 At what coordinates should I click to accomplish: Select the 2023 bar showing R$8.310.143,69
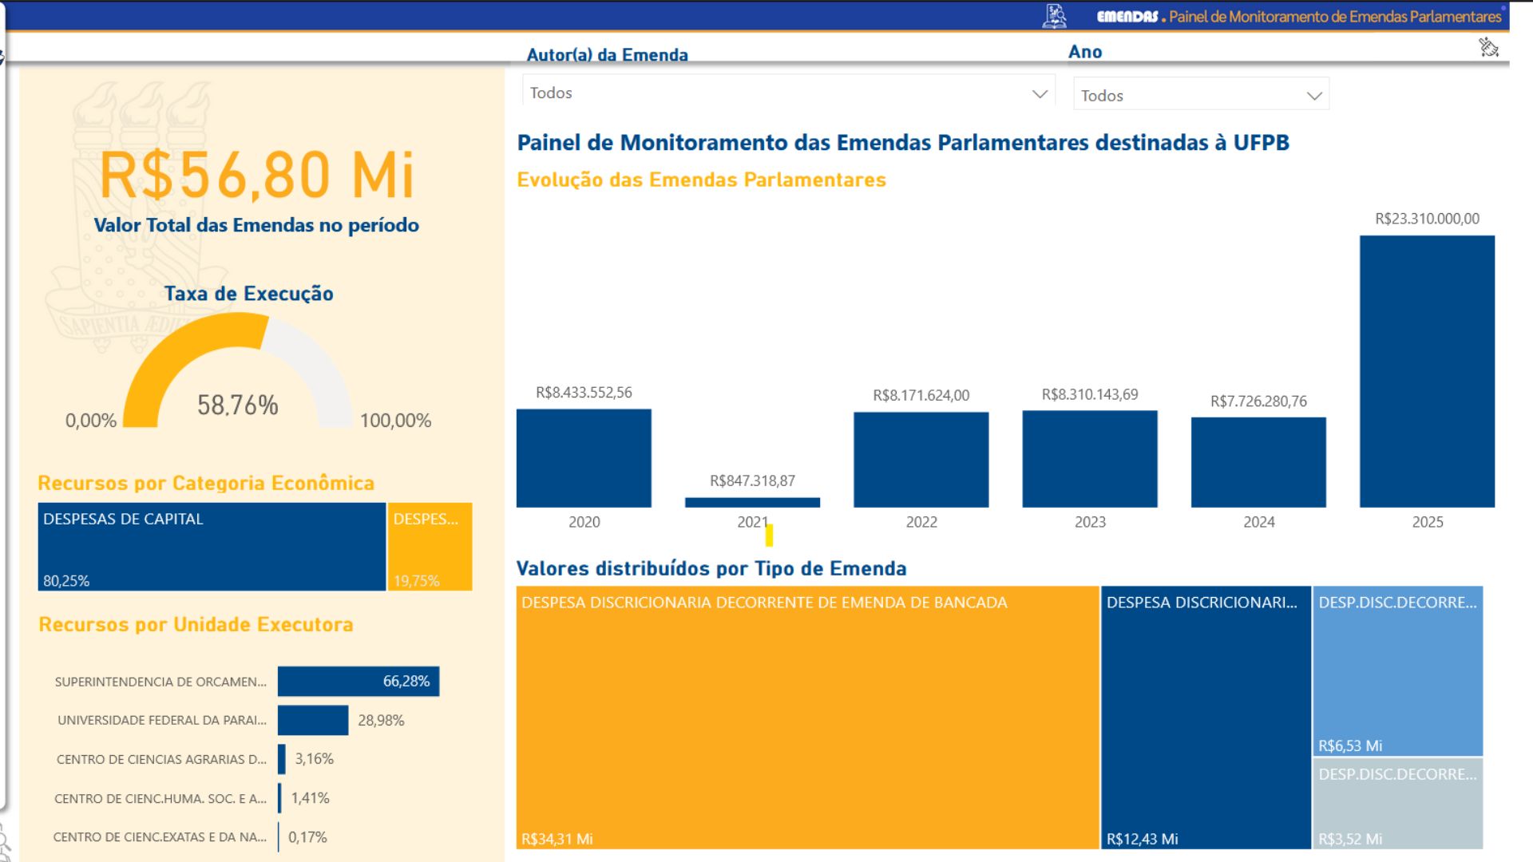coord(1089,459)
